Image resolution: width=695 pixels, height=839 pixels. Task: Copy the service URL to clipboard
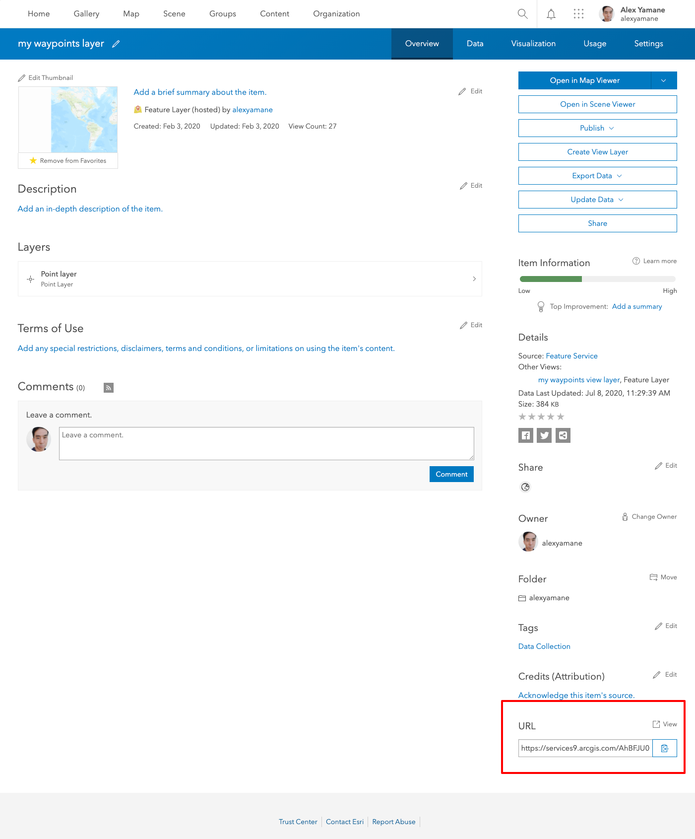(665, 748)
